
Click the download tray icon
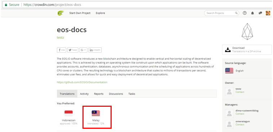(228, 50)
